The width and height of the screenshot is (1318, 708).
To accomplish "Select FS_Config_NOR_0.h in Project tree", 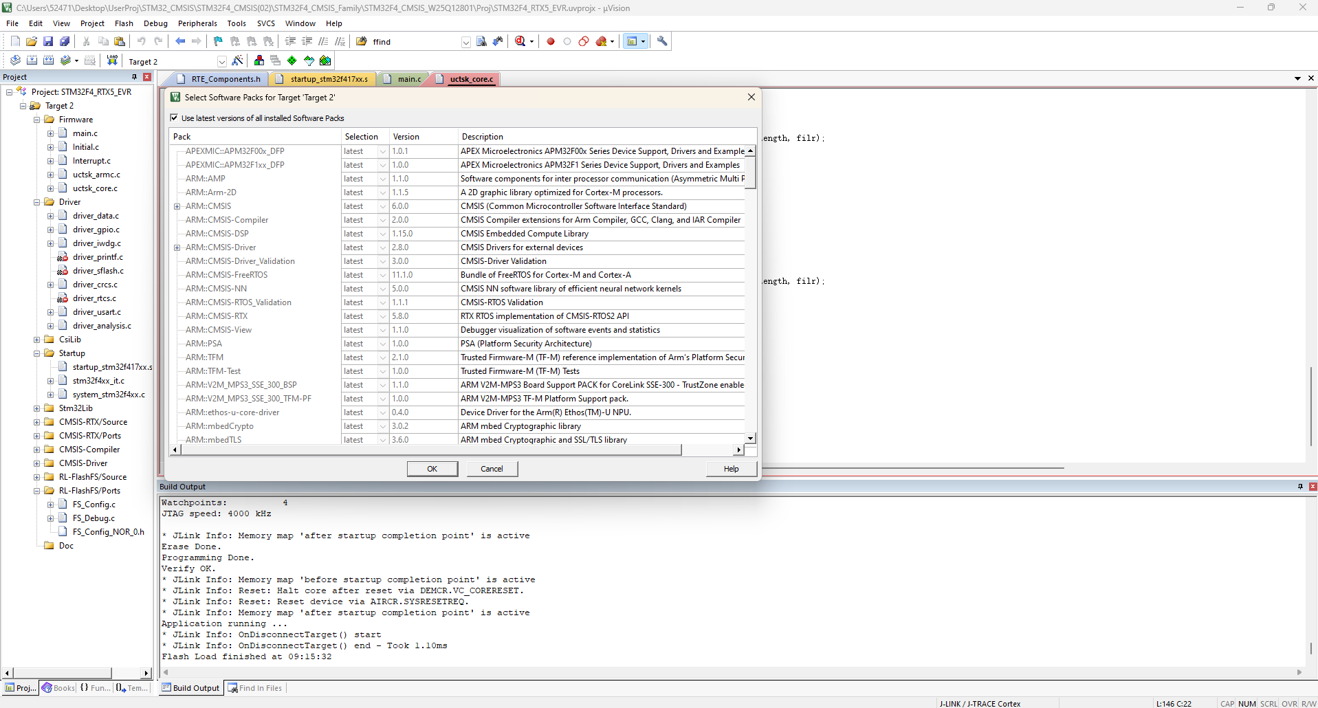I will pos(109,532).
